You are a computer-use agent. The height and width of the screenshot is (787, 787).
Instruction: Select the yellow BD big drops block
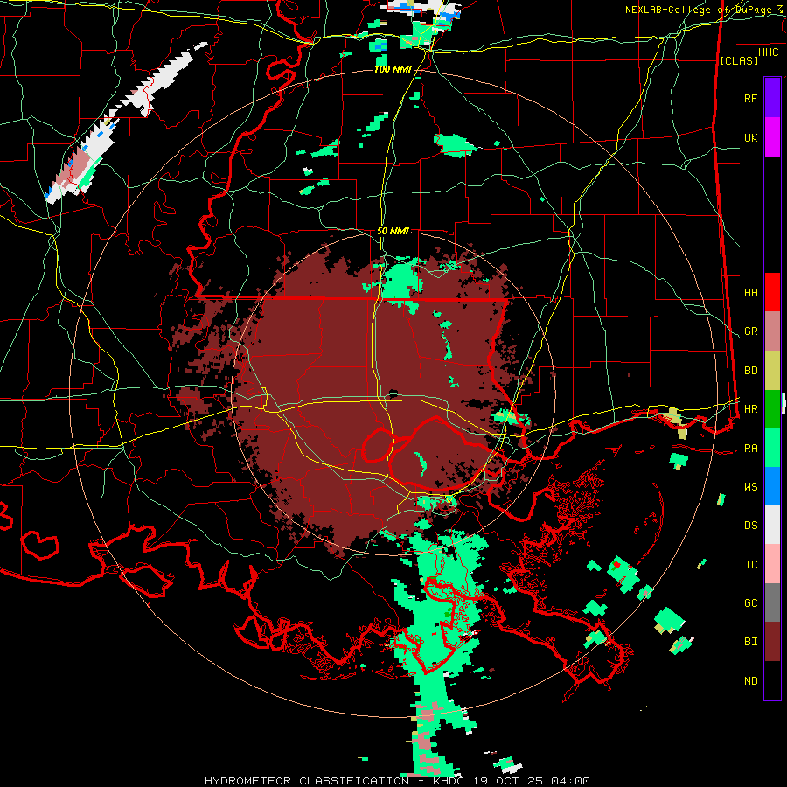[772, 371]
